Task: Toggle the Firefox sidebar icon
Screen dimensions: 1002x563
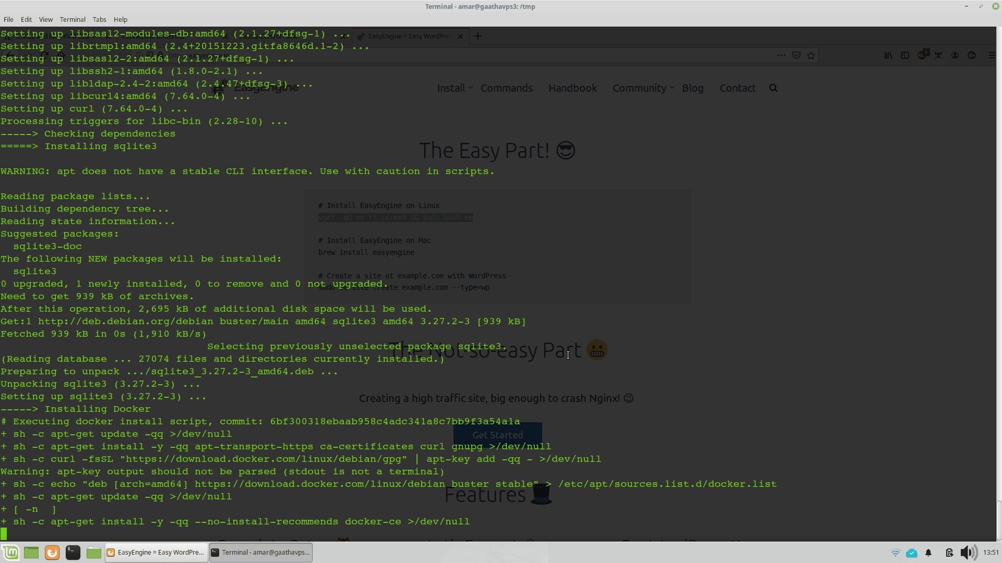Action: pos(905,55)
